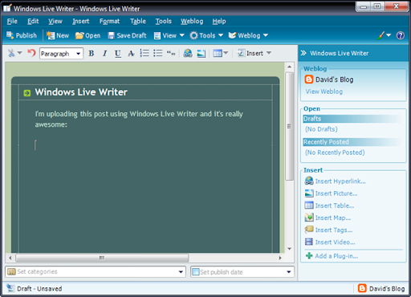Click the Insert Video filmstrip icon
The image size is (411, 297).
pyautogui.click(x=309, y=242)
